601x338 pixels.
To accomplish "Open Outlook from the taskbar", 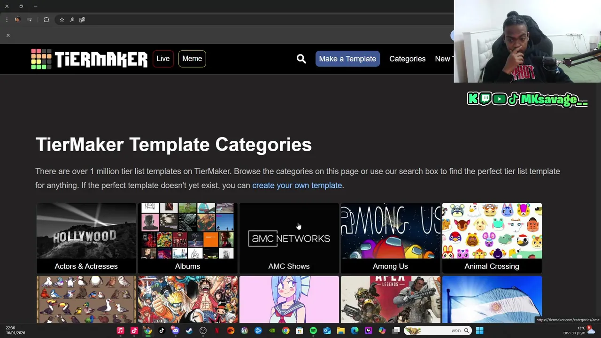I will tap(327, 330).
